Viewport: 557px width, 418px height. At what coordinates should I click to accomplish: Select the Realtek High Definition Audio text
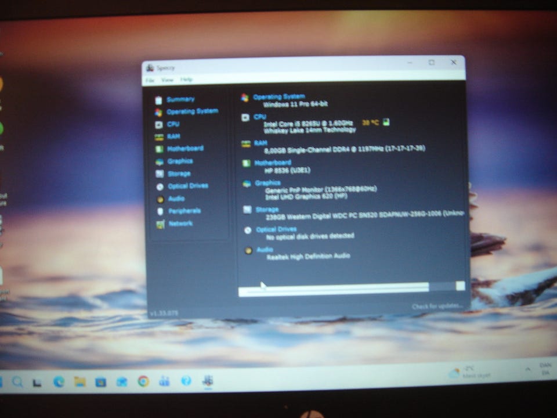pos(308,256)
